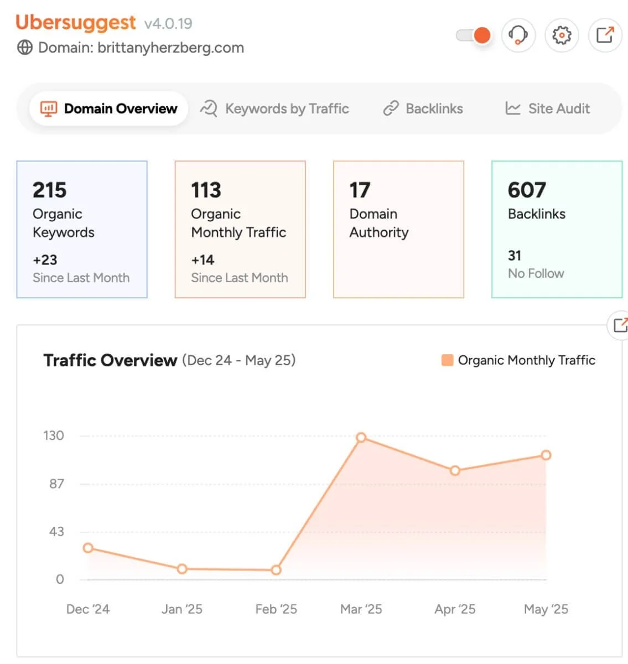628x664 pixels.
Task: Select the Domain Overview tab
Action: click(108, 108)
